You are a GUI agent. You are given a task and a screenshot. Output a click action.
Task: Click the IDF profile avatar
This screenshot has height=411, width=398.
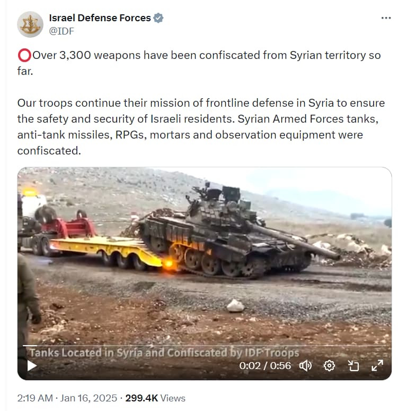pyautogui.click(x=30, y=24)
